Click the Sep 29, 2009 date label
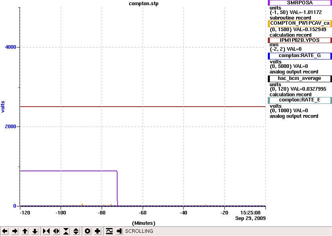 coord(250,218)
